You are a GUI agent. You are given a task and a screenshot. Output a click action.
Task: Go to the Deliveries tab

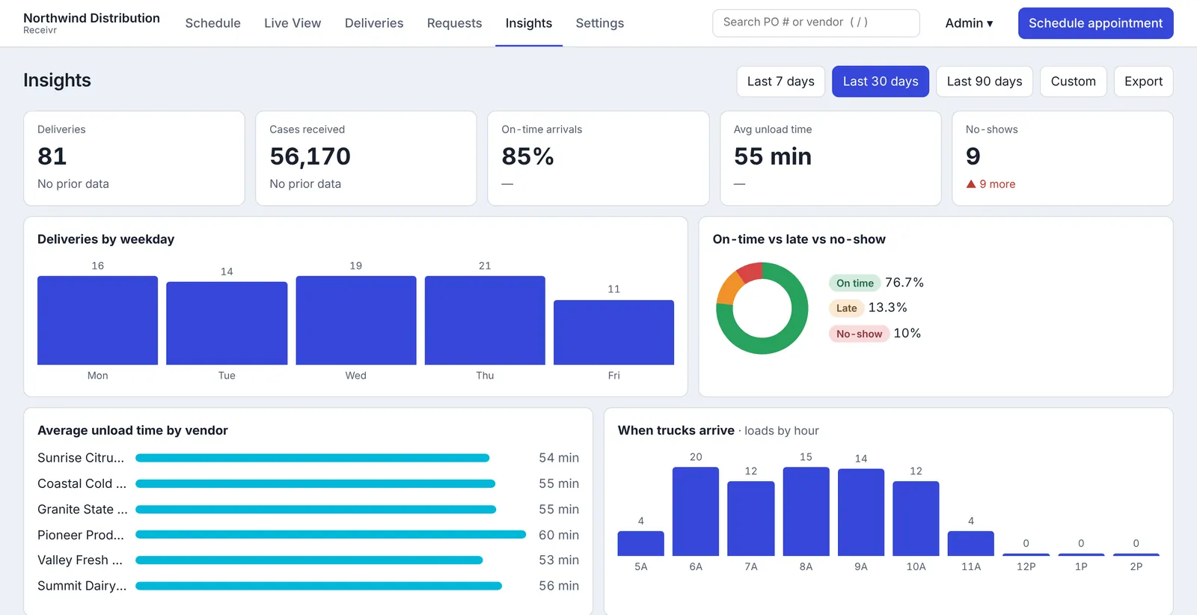point(374,23)
